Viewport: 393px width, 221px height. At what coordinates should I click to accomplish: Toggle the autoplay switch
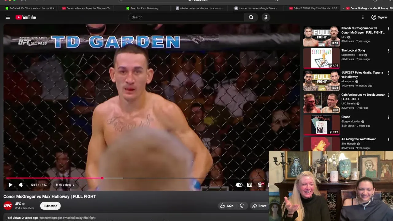pyautogui.click(x=239, y=185)
